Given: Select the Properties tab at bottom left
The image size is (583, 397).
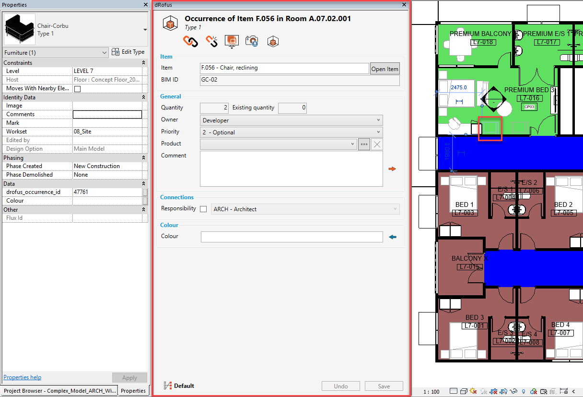Looking at the screenshot, I should (133, 390).
